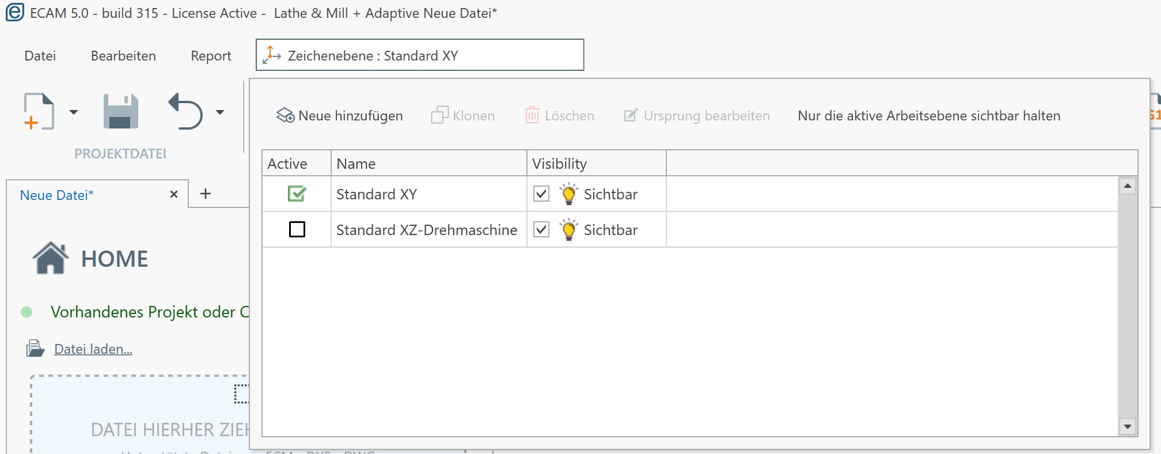Click the Sichtbar label in Standard XZ-Drehmaschine row
Image resolution: width=1161 pixels, height=454 pixels.
(611, 230)
